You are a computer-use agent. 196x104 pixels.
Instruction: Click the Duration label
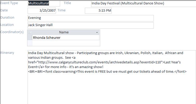click(7, 18)
